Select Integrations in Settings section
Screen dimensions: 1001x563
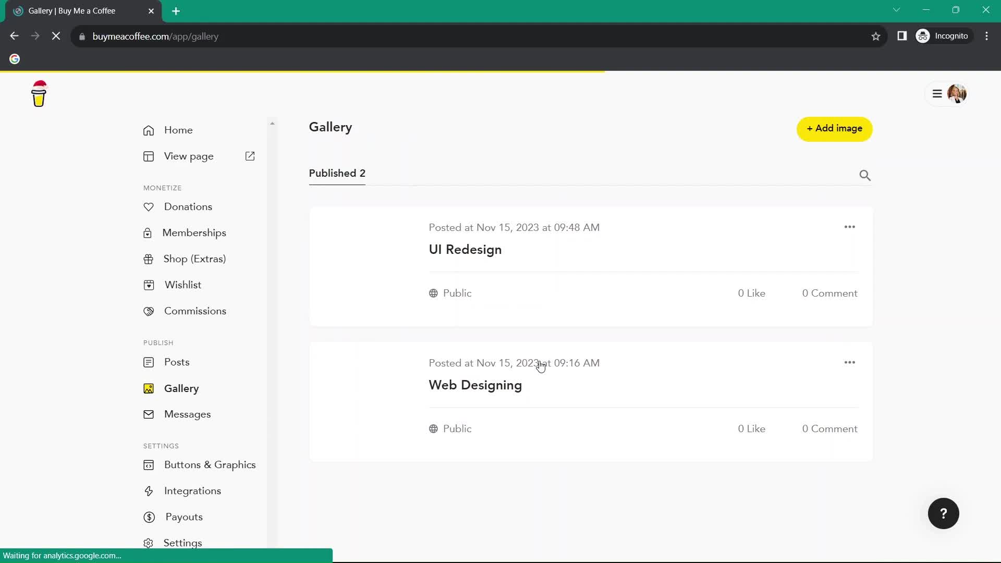click(x=192, y=492)
